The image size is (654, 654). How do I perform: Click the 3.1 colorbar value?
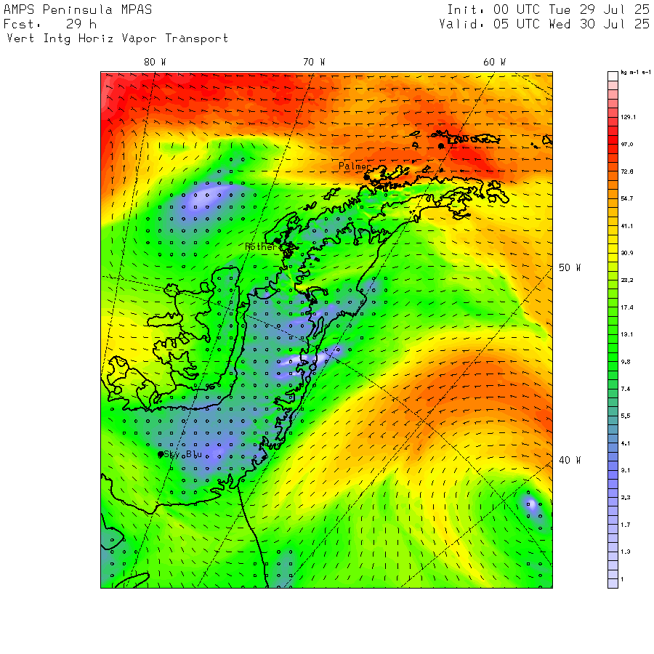coord(626,470)
